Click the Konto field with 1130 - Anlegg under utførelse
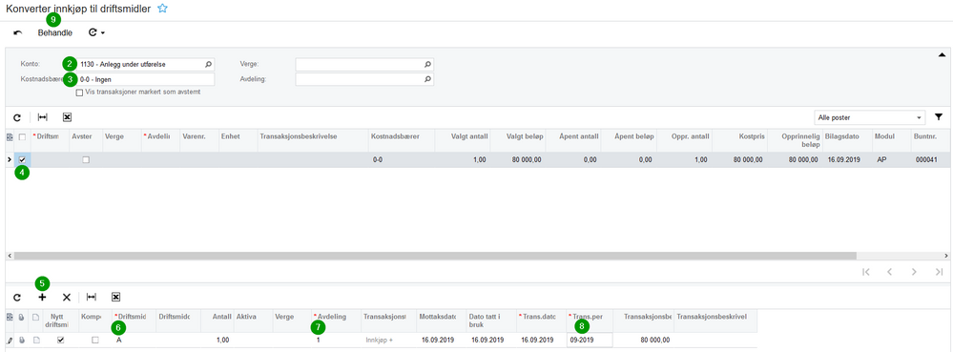Screen dimensions: 953x352 pyautogui.click(x=146, y=64)
